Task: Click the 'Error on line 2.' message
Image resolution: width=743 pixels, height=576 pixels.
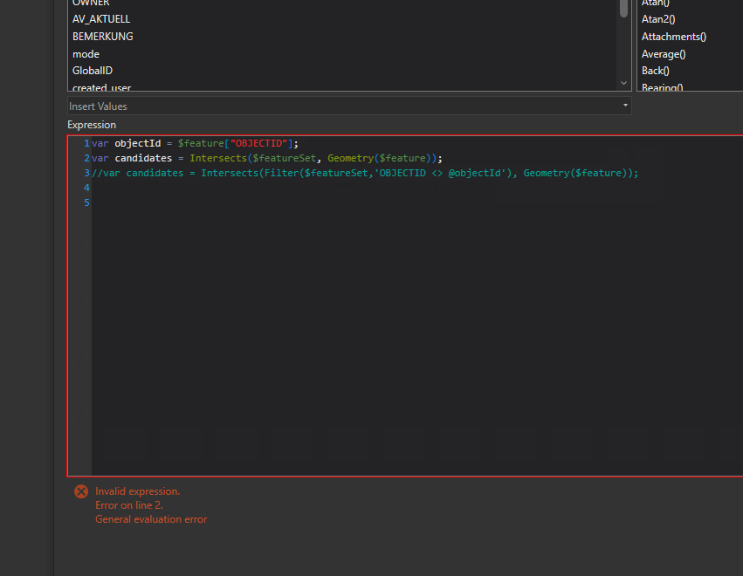Action: pos(129,505)
